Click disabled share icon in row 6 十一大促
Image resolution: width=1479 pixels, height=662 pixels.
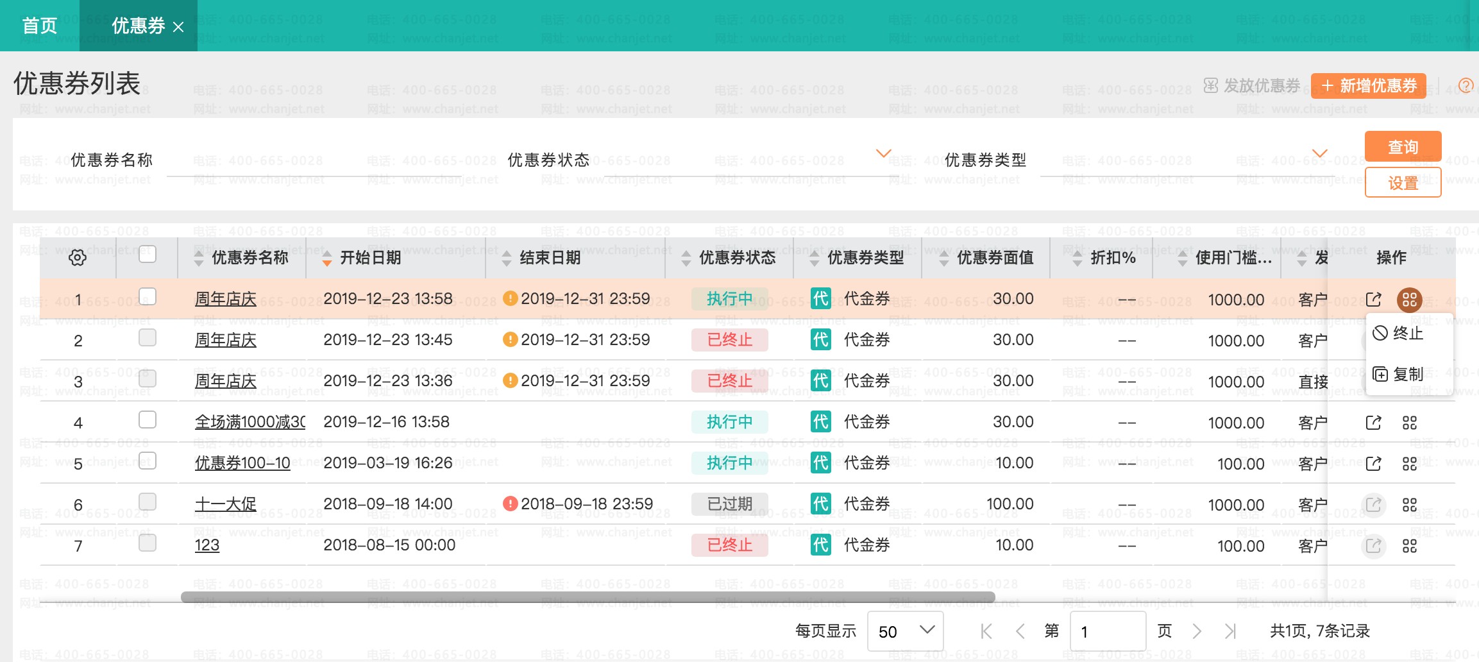[x=1373, y=505]
